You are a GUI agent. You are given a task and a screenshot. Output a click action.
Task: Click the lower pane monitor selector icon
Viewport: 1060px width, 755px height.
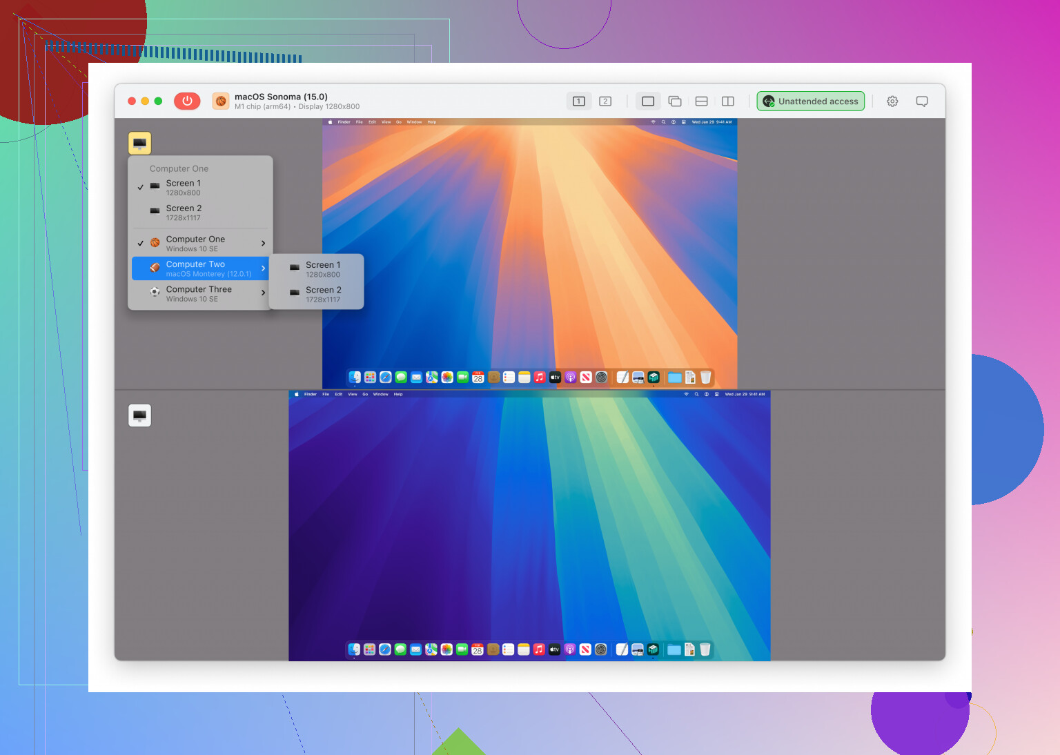(x=140, y=415)
